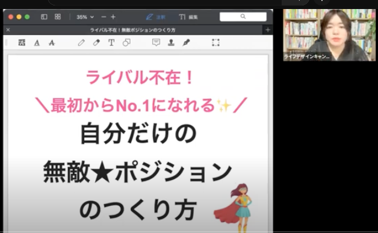
Task: Select the eraser tool
Action: pos(96,43)
